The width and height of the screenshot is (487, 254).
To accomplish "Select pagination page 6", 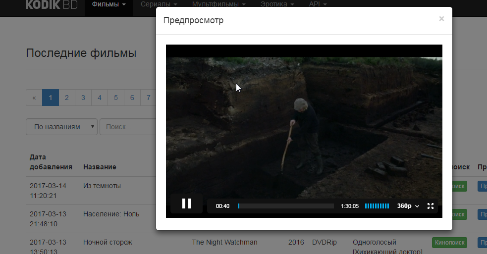I will [132, 98].
